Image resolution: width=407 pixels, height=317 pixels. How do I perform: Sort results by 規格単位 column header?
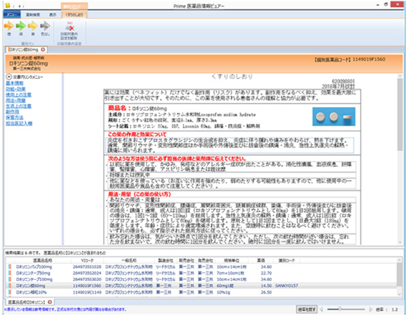(231, 260)
